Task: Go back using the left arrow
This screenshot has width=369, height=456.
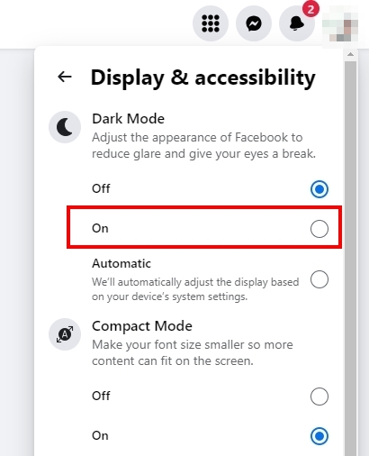Action: [x=65, y=77]
